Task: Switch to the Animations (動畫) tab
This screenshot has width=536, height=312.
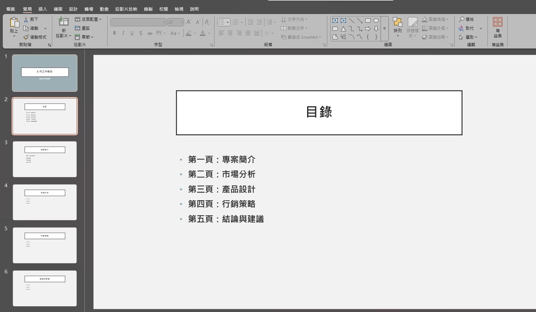Action: pos(104,9)
